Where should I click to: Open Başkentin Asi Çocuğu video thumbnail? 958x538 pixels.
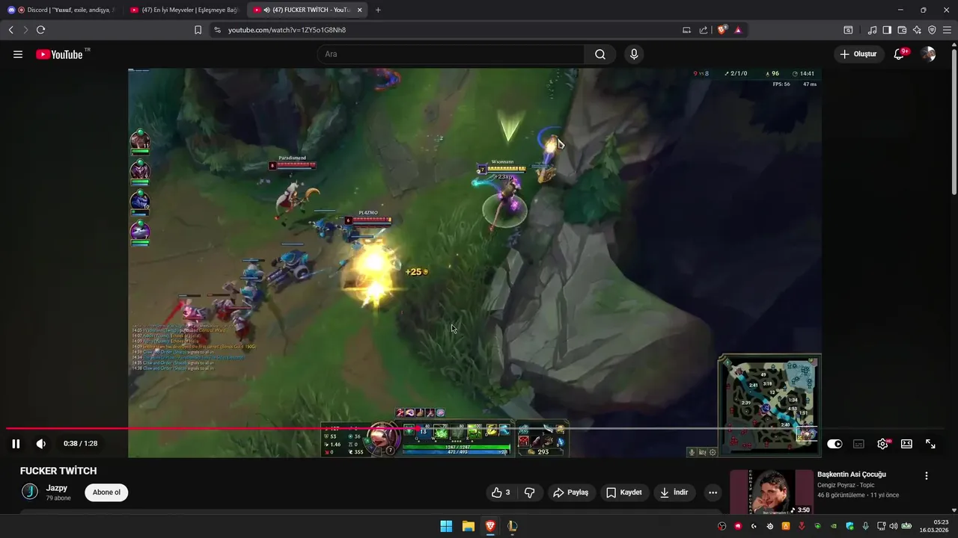(771, 492)
